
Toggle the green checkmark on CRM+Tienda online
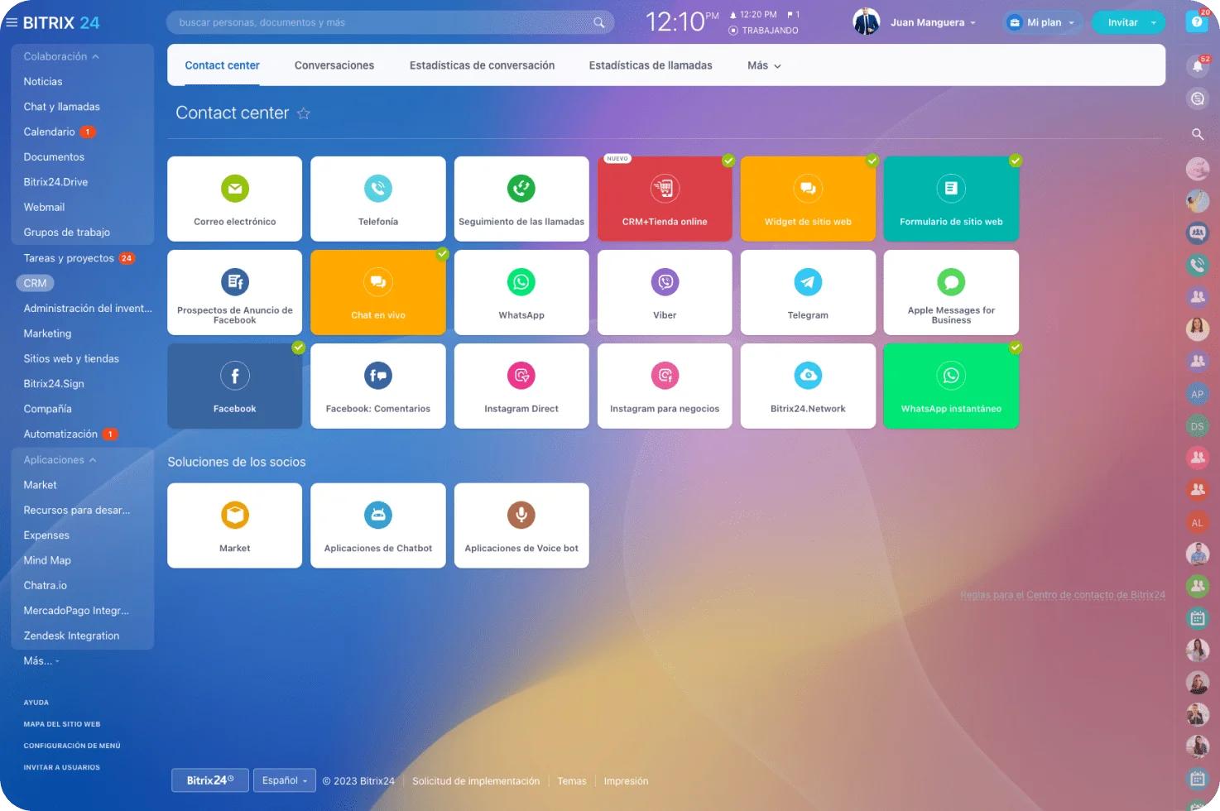click(x=728, y=161)
